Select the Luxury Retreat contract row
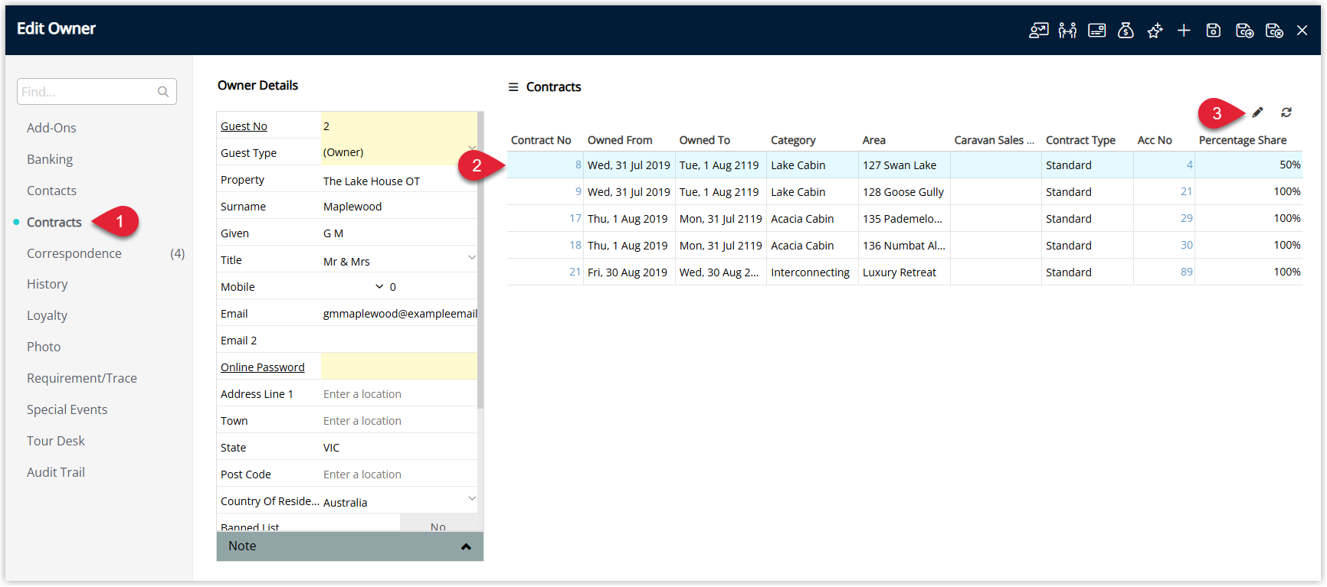This screenshot has width=1327, height=587. [x=904, y=272]
